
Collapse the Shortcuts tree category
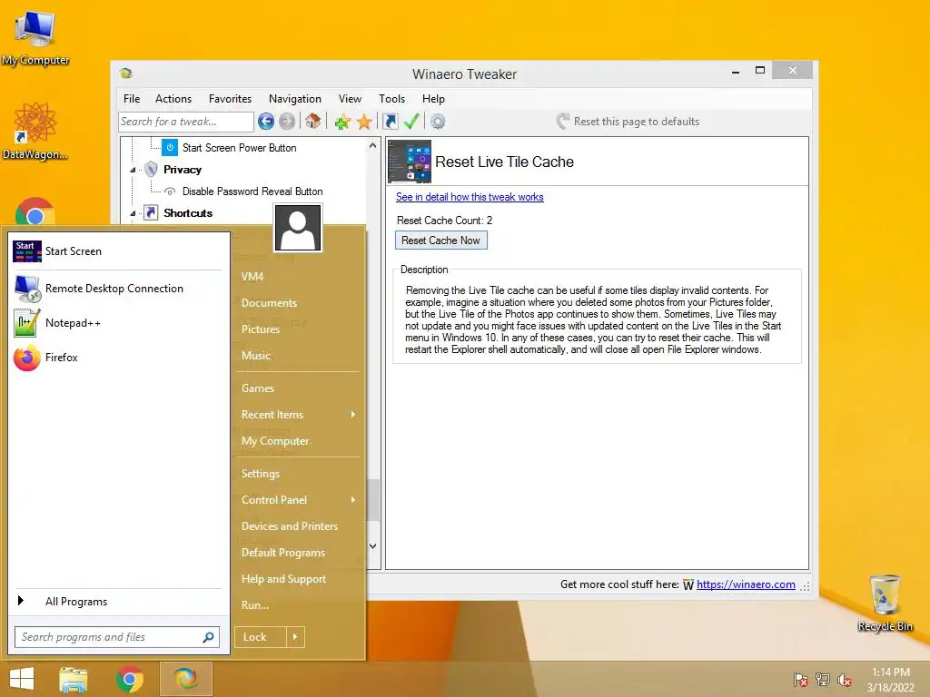pyautogui.click(x=133, y=213)
